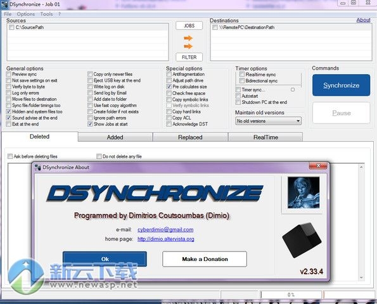Click the Pause button
Viewport: 377px width, 304px height.
click(x=341, y=113)
